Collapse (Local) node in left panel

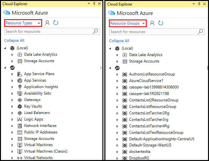tap(5, 48)
